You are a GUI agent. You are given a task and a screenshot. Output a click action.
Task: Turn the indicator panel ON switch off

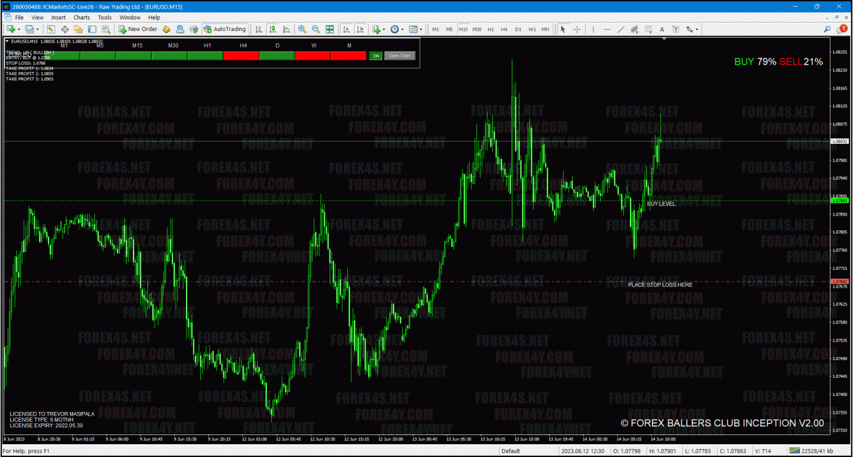click(x=376, y=55)
